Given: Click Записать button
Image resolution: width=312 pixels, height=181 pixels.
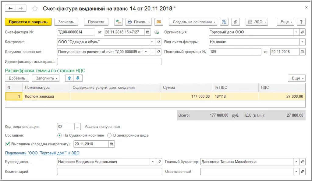Looking at the screenshot, I should coord(66,22).
